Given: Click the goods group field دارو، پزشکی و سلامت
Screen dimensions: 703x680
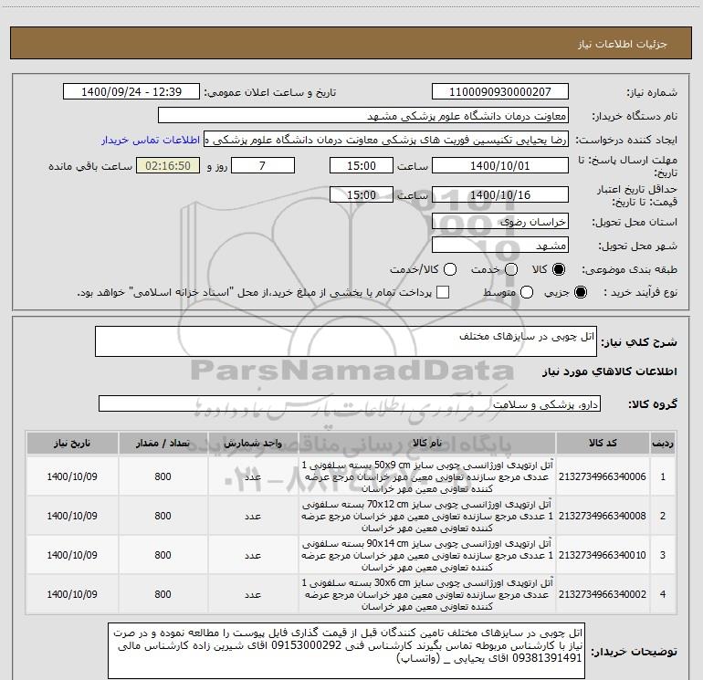Looking at the screenshot, I should [350, 403].
